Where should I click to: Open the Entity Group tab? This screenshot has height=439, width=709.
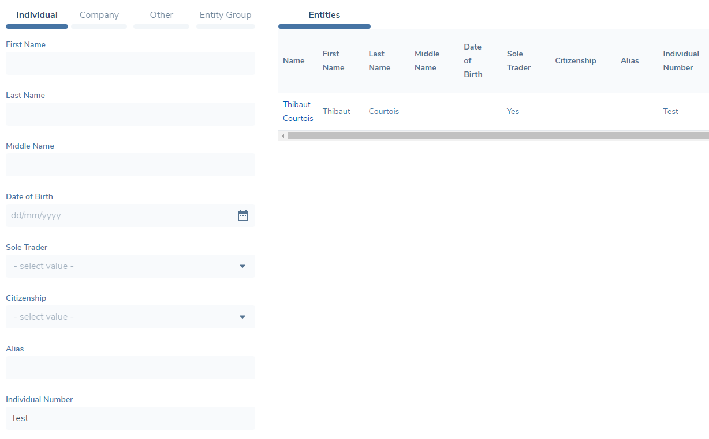(225, 16)
